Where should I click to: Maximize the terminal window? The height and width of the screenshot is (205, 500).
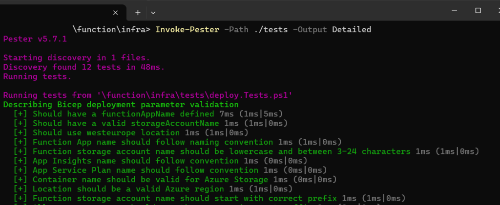(x=478, y=11)
